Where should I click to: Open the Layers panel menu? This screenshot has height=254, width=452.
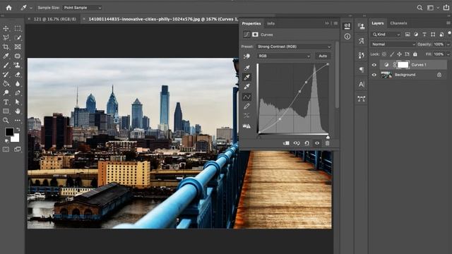click(448, 23)
